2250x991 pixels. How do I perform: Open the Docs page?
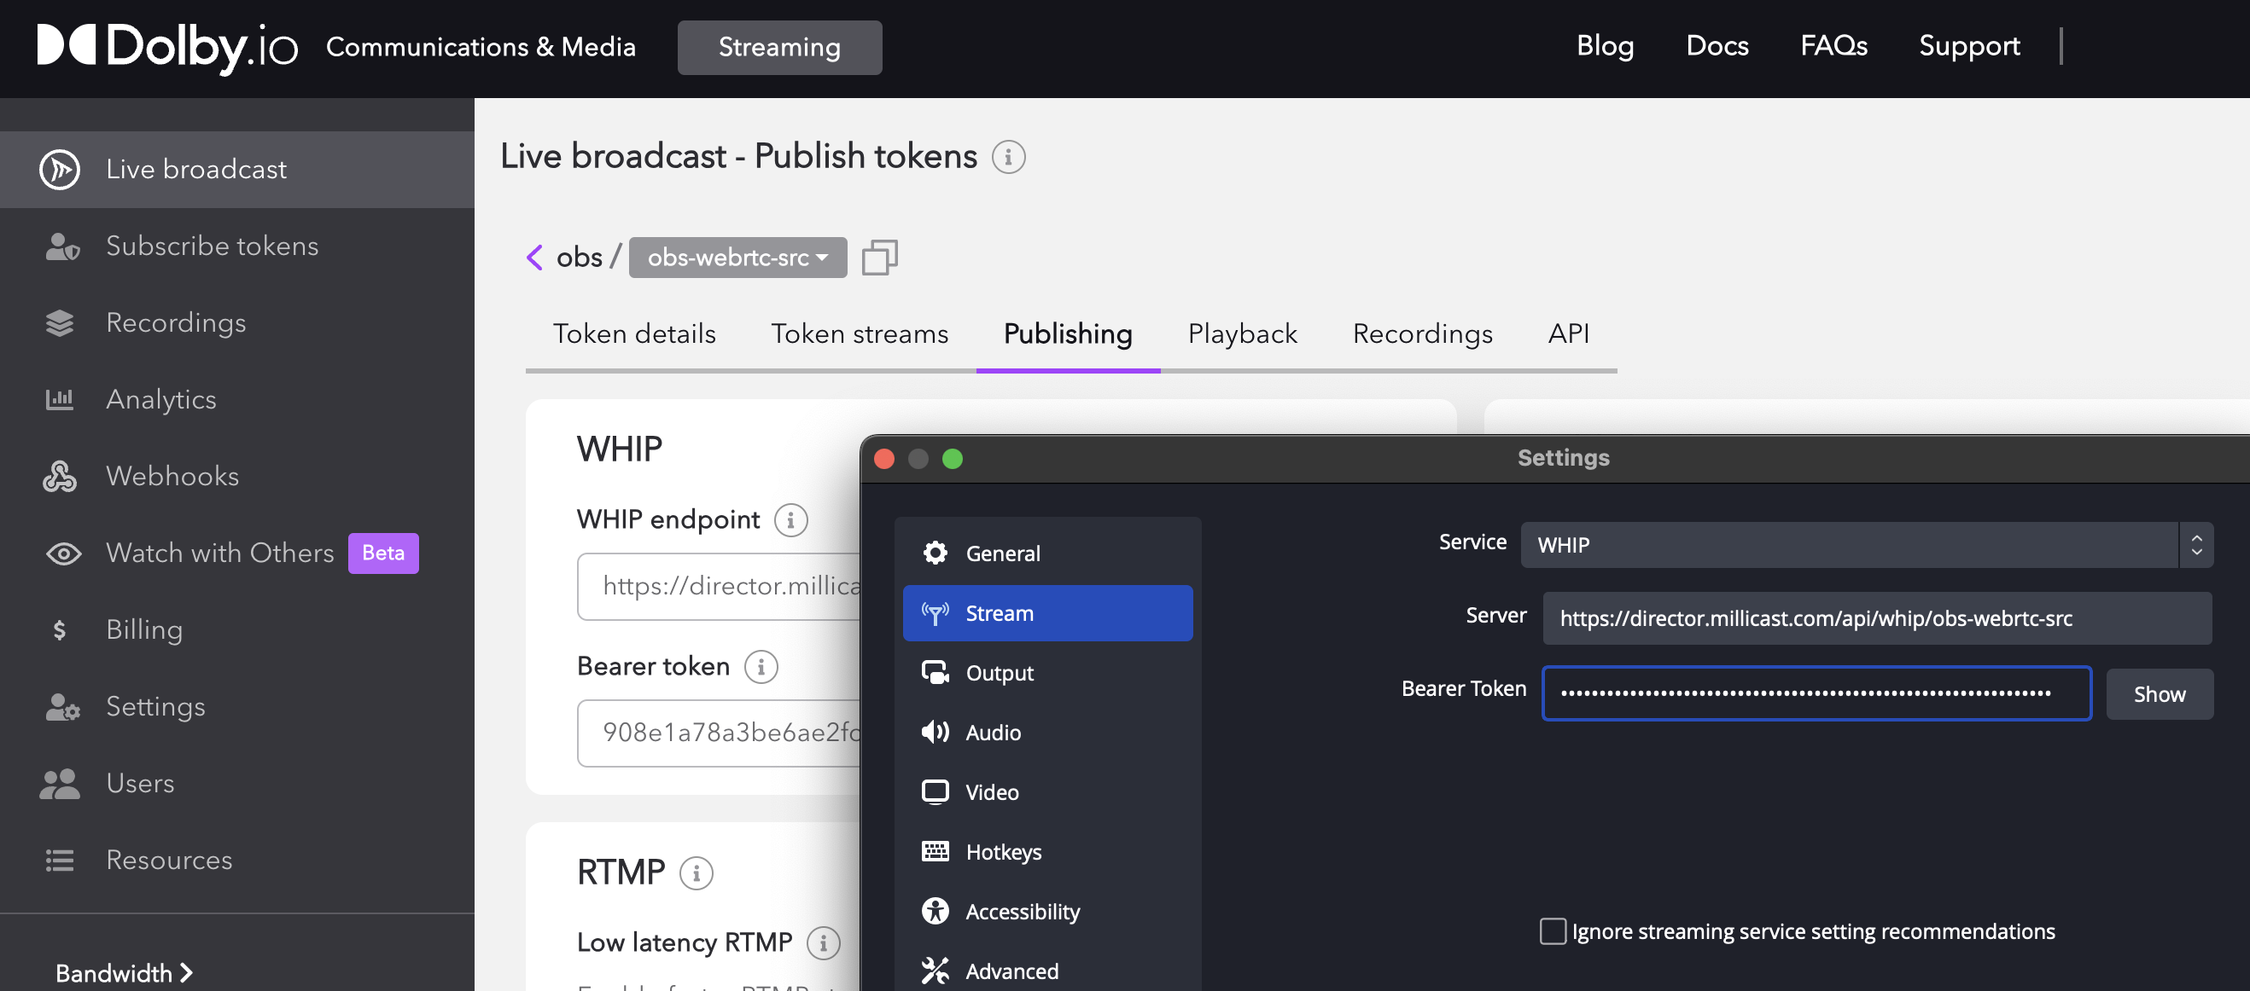pyautogui.click(x=1717, y=46)
